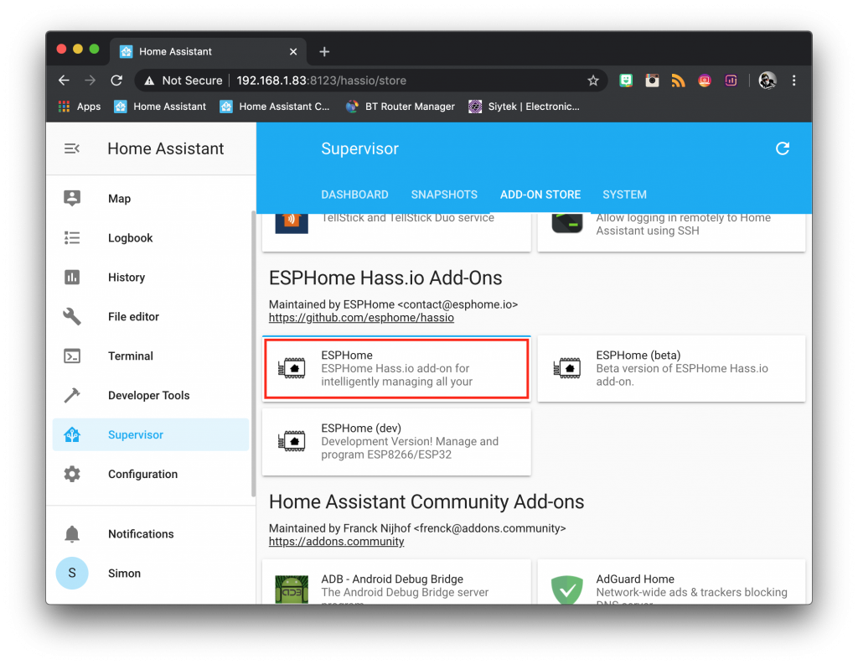
Task: Click the Developer Tools sidebar label
Action: point(149,395)
